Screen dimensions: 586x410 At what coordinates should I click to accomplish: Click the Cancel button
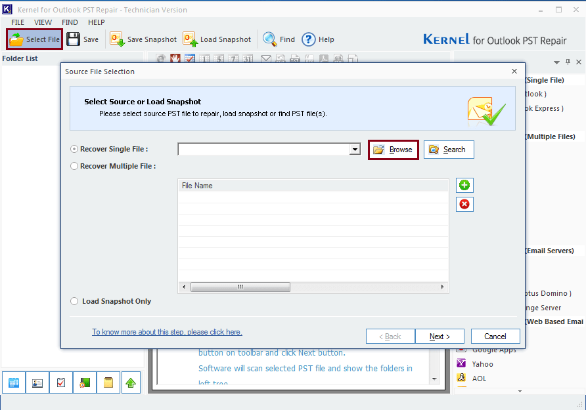(495, 337)
